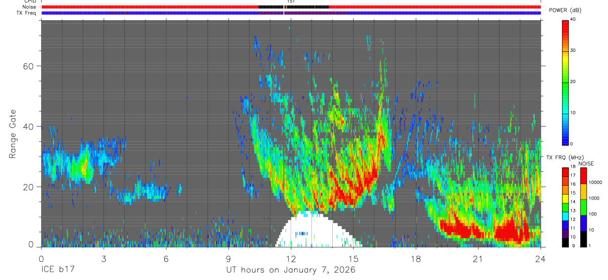
Task: Click the 40 label on power color bar
Action: point(573,20)
